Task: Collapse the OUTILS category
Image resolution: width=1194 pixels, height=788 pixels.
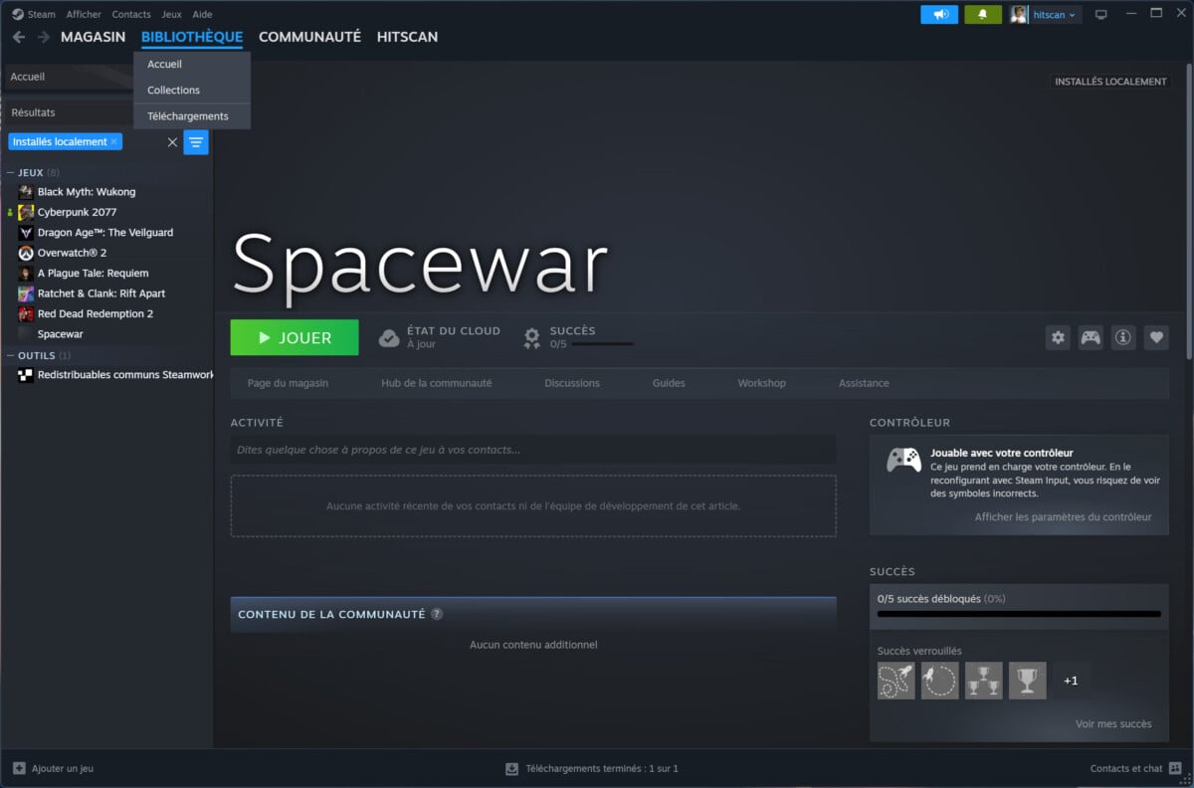Action: click(11, 355)
